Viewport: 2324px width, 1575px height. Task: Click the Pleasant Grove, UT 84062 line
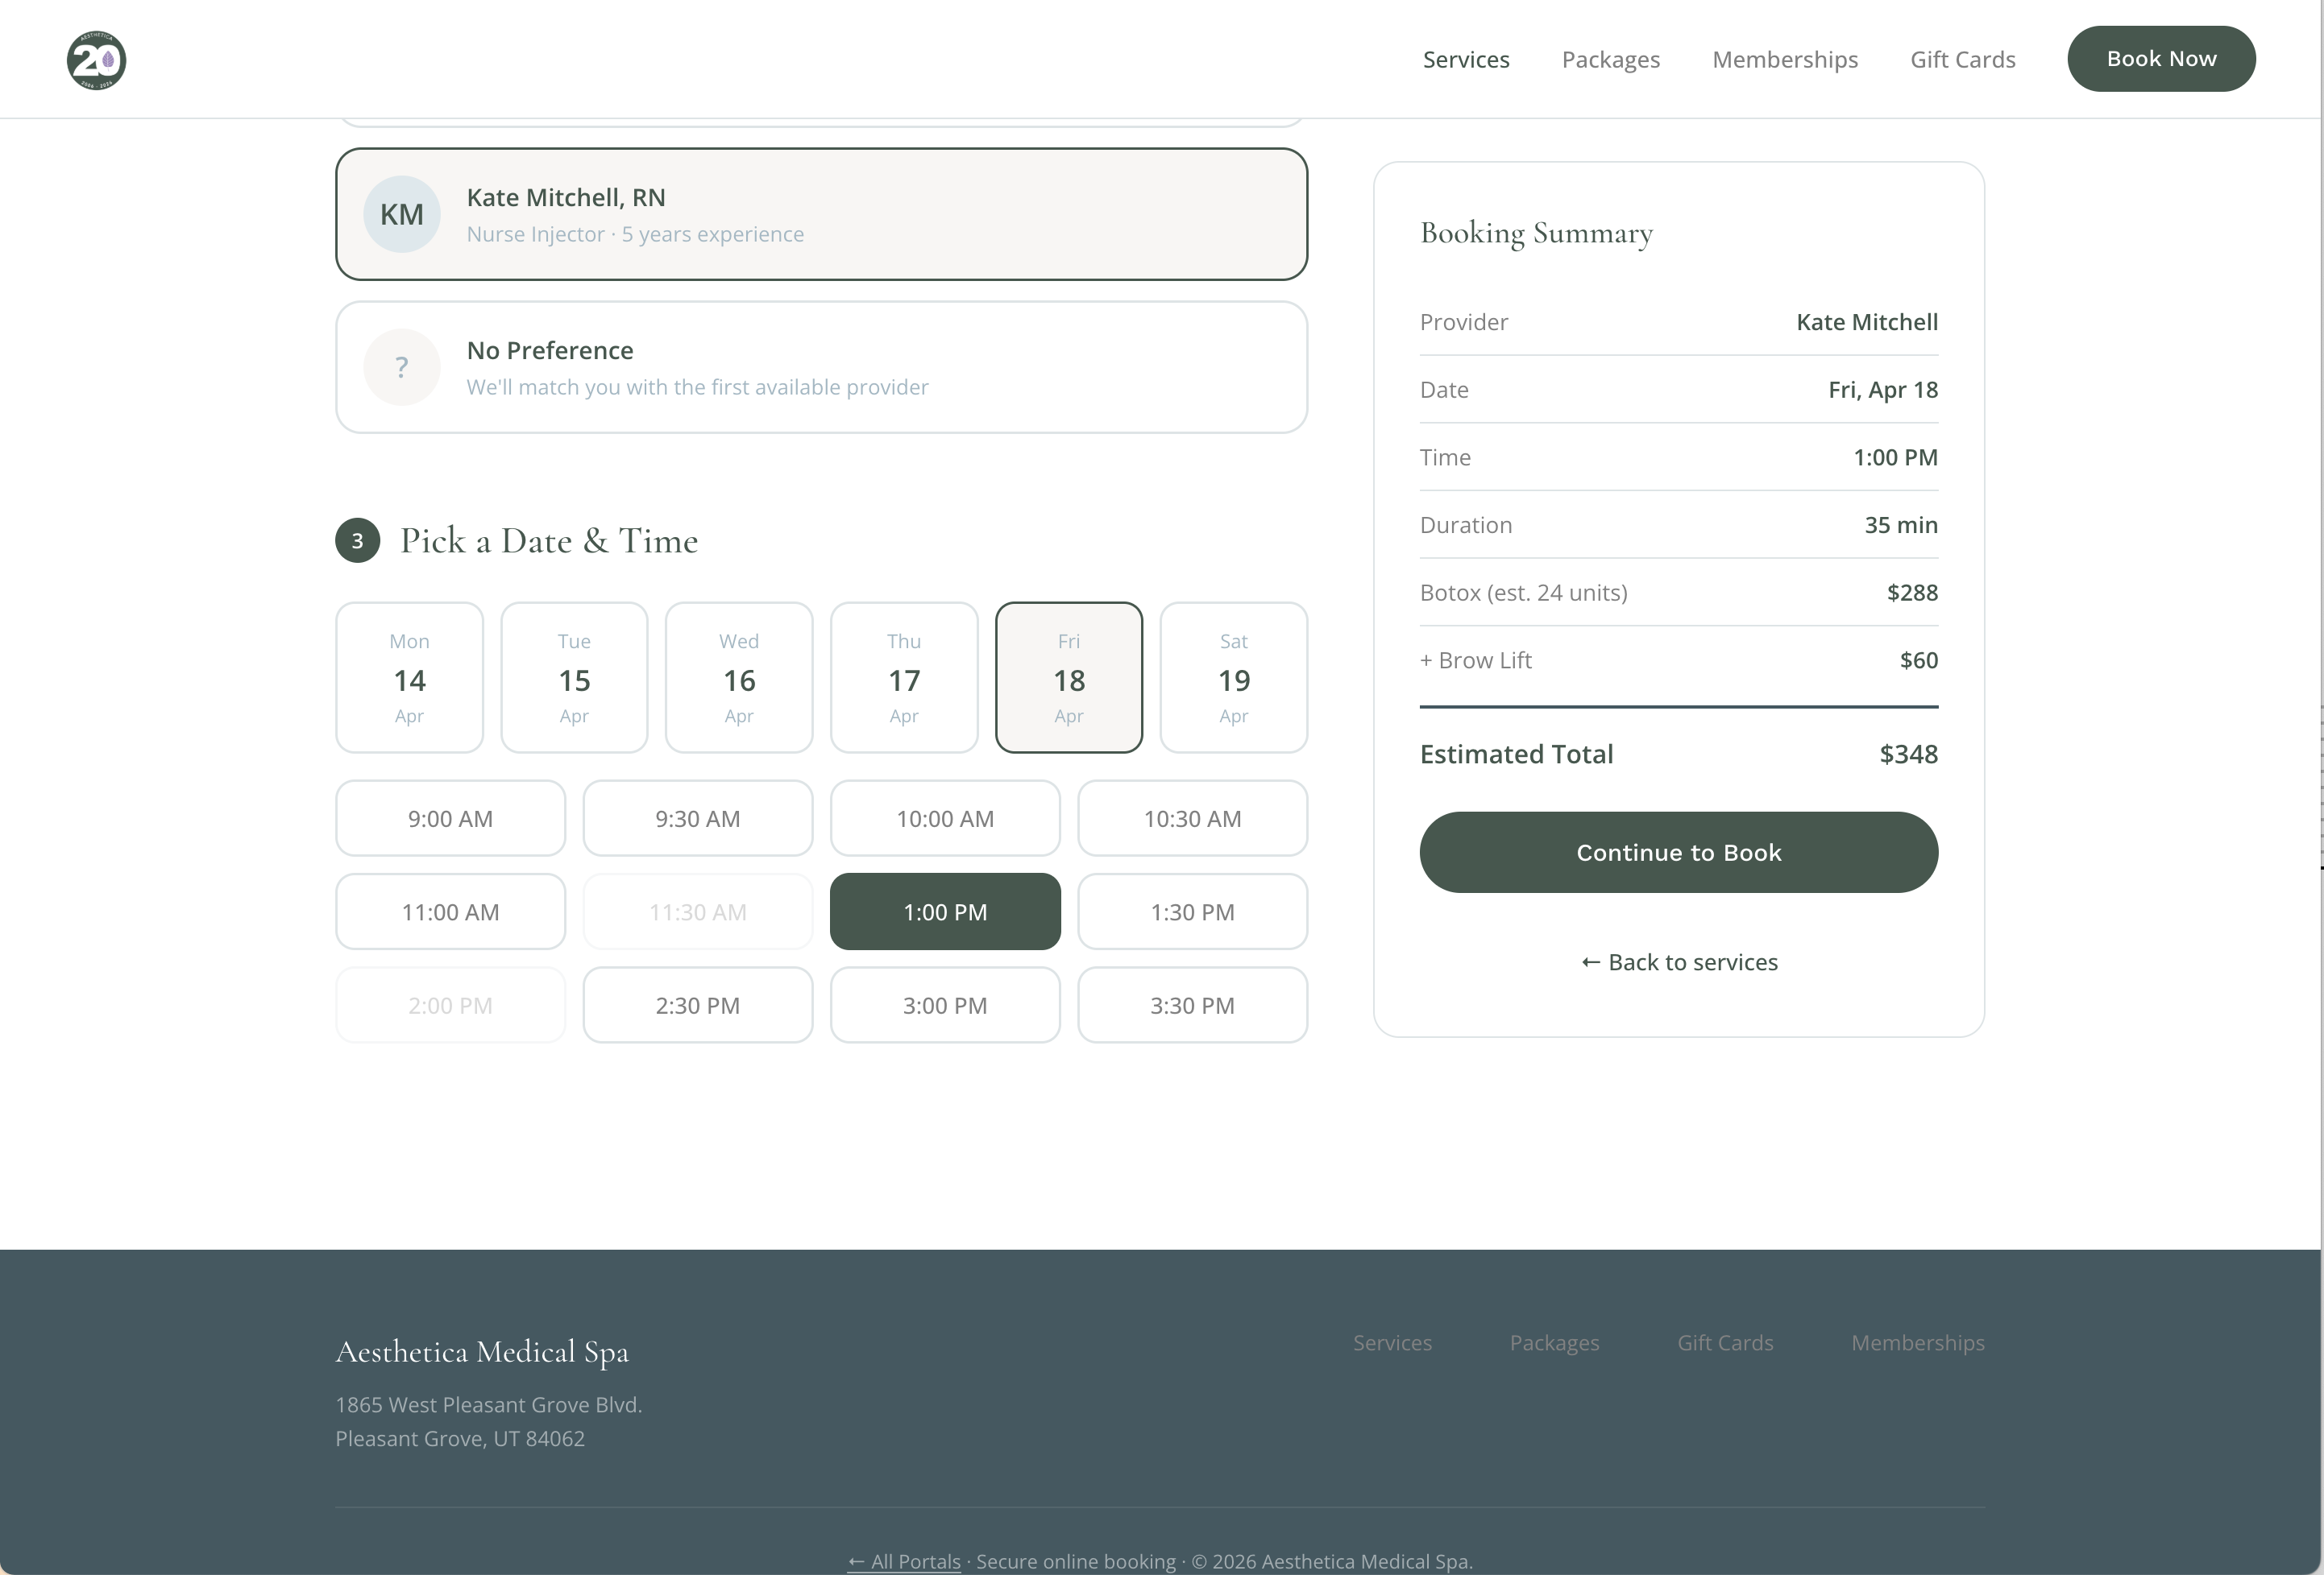pos(460,1439)
